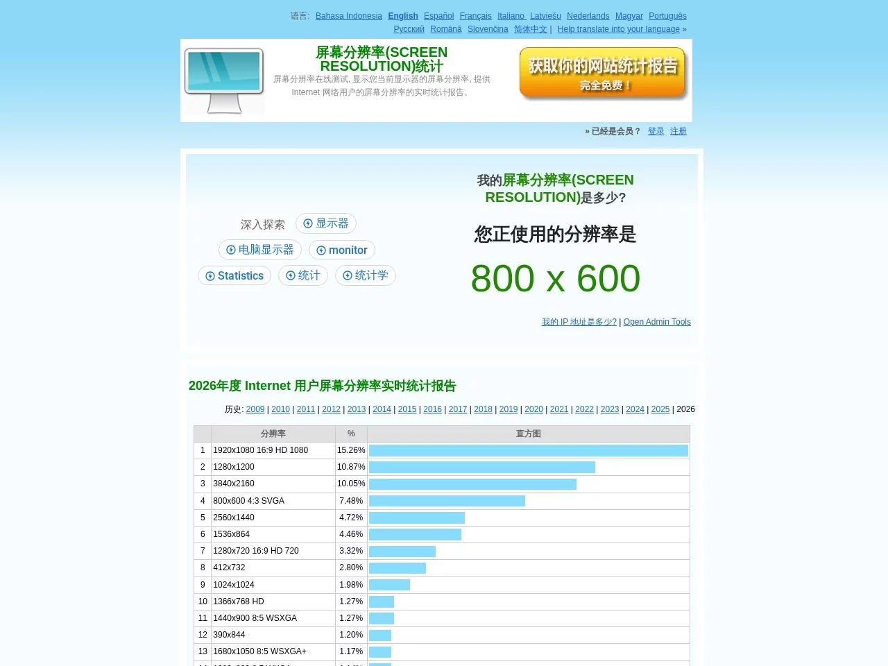The width and height of the screenshot is (888, 666).
Task: Click the 登录 login link
Action: click(656, 131)
